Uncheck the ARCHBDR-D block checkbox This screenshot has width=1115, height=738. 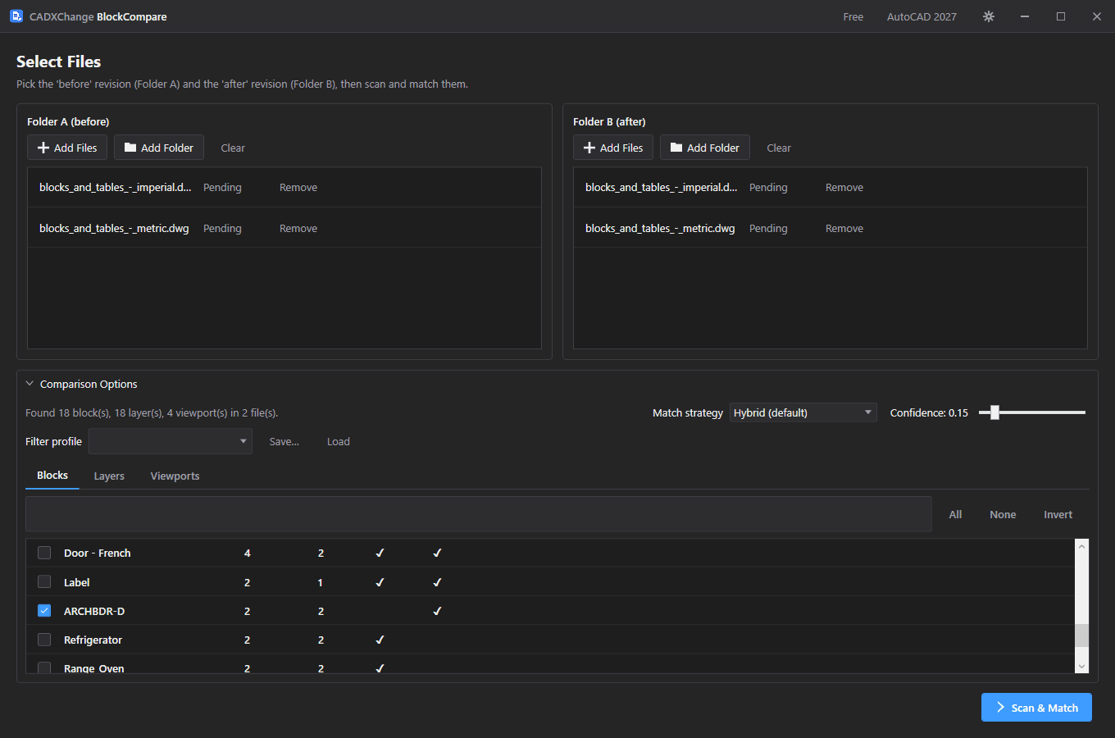click(x=44, y=611)
